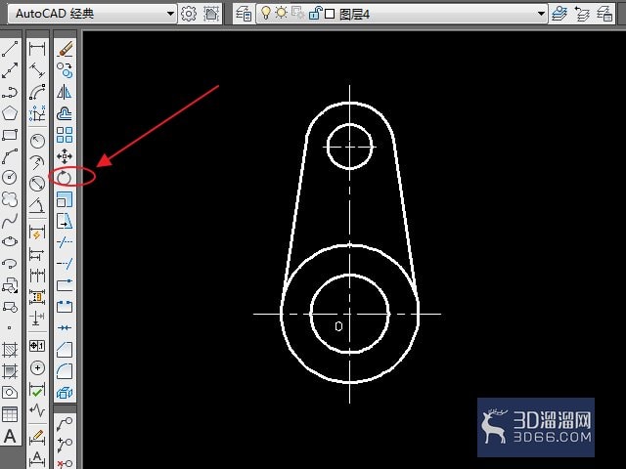The height and width of the screenshot is (469, 626).
Task: Select the Offset tool
Action: (x=65, y=113)
